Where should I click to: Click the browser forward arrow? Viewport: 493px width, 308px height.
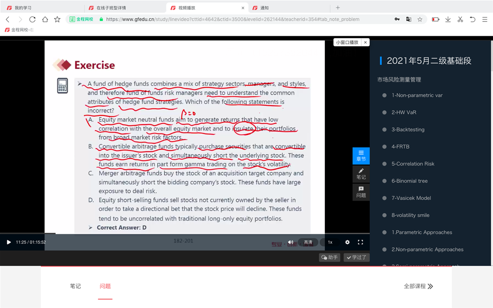tap(20, 19)
